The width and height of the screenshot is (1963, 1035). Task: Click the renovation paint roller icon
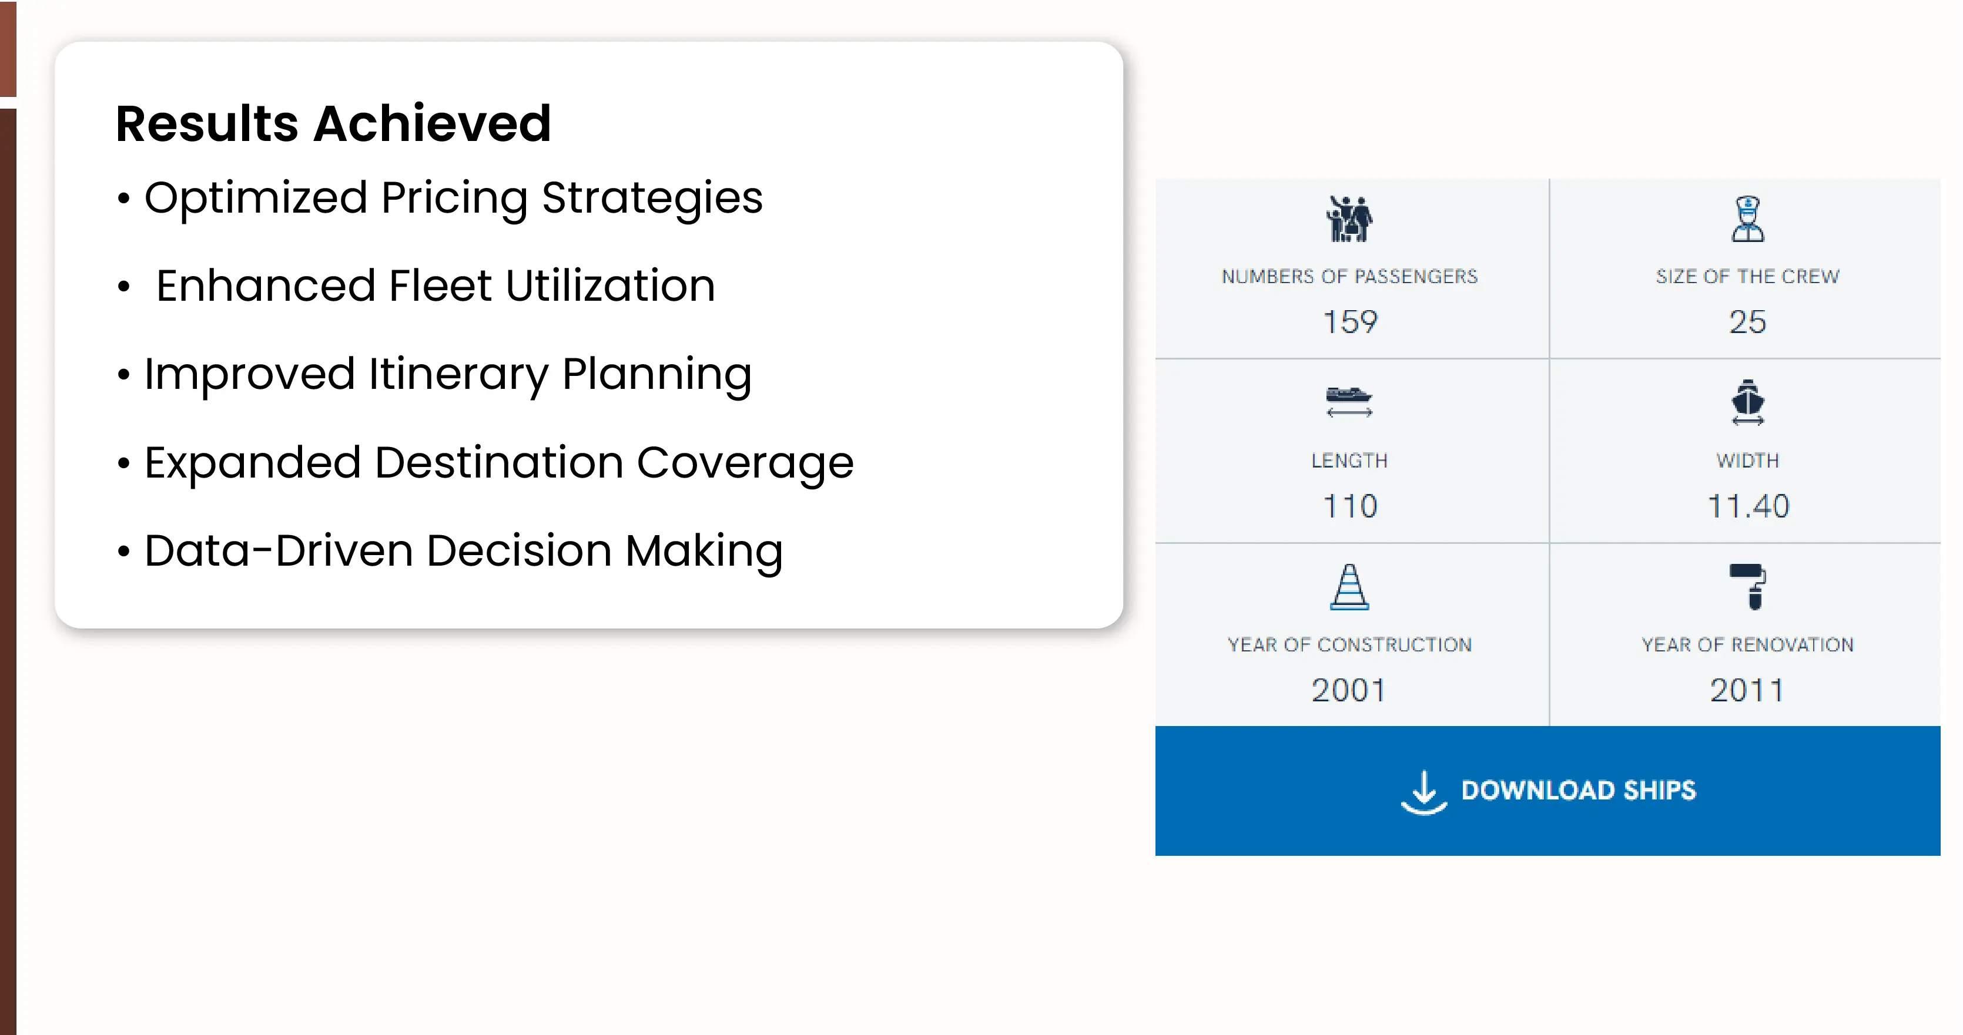[x=1747, y=586]
